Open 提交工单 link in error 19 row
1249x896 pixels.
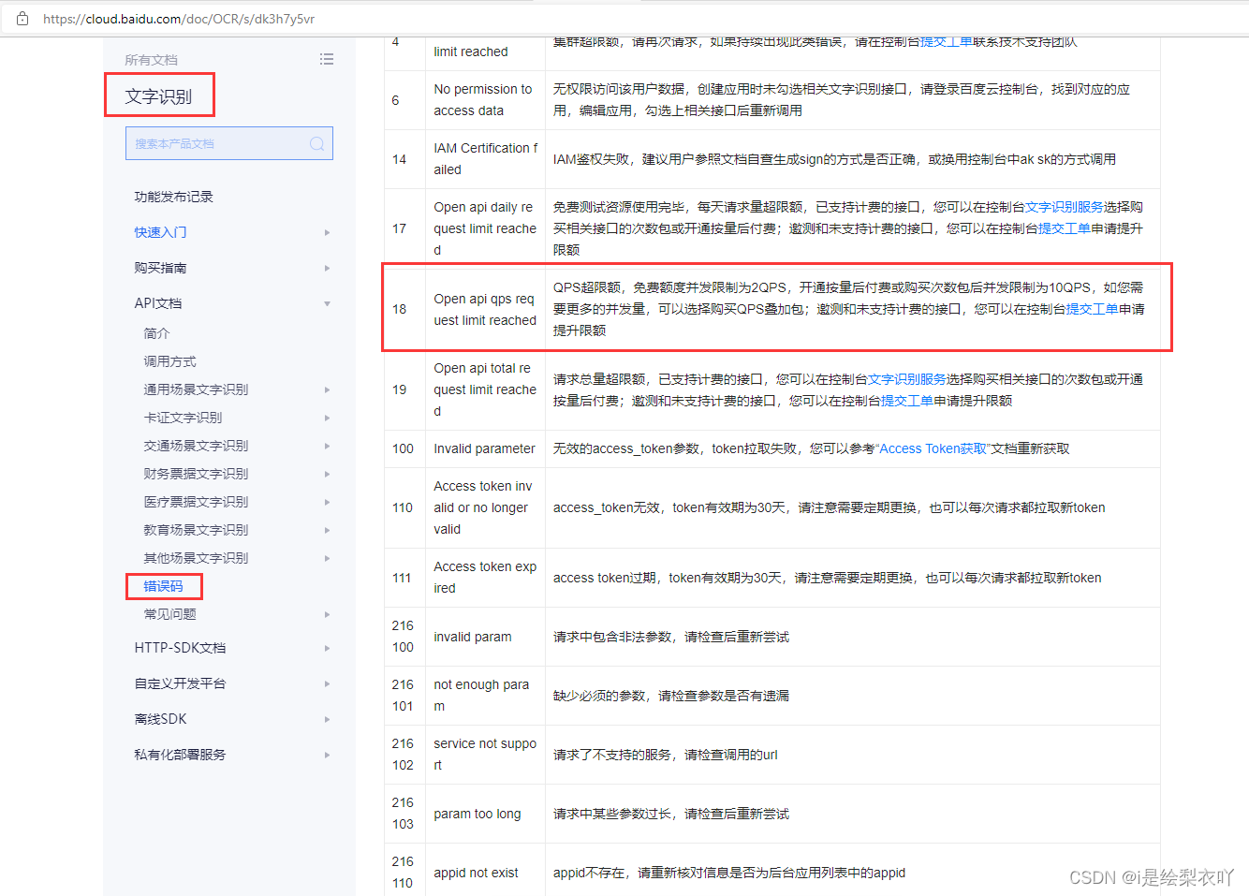tap(906, 401)
